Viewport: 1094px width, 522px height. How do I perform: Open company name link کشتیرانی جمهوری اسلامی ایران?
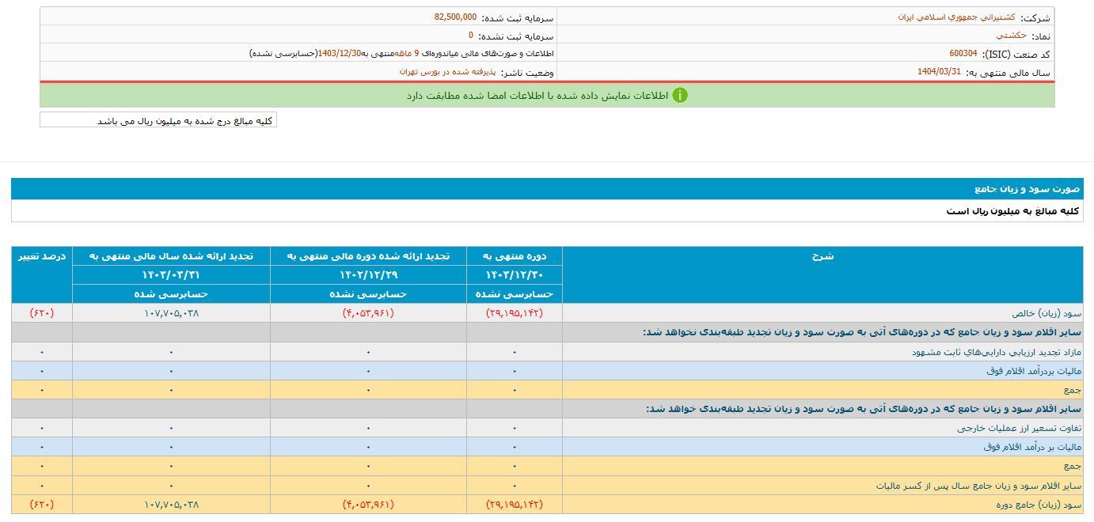coord(955,17)
